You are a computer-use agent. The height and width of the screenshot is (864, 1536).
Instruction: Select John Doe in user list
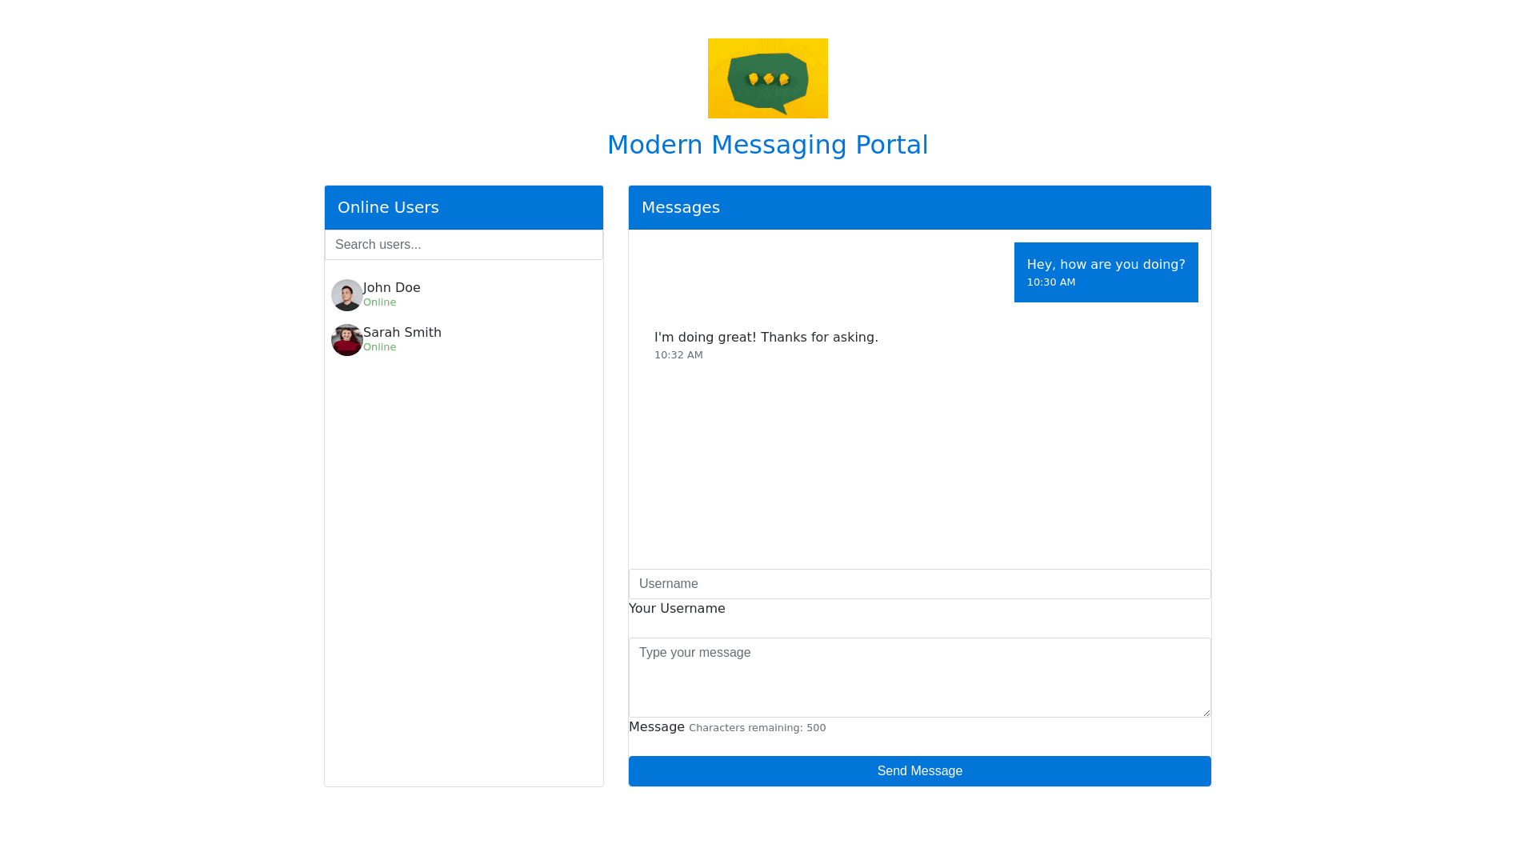[x=391, y=287]
